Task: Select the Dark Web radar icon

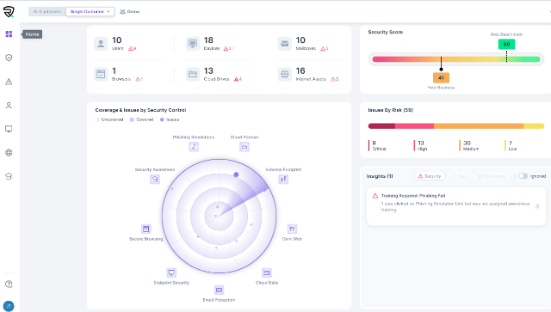Action: (292, 229)
